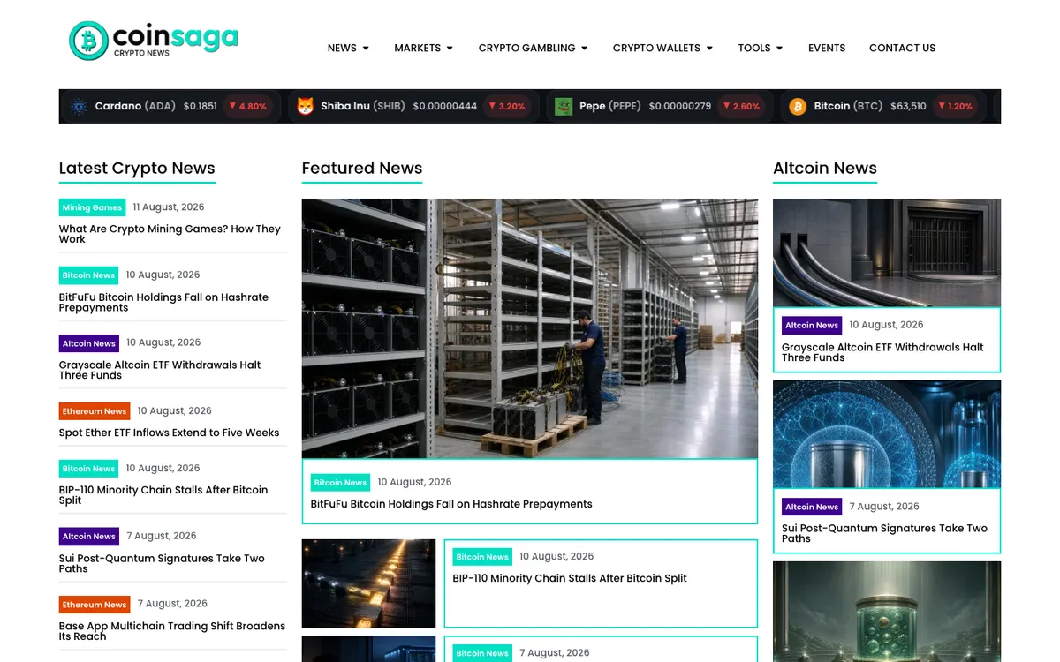Viewport: 1060px width, 662px height.
Task: Open the Coinsaga logo homepage link
Action: pos(154,41)
